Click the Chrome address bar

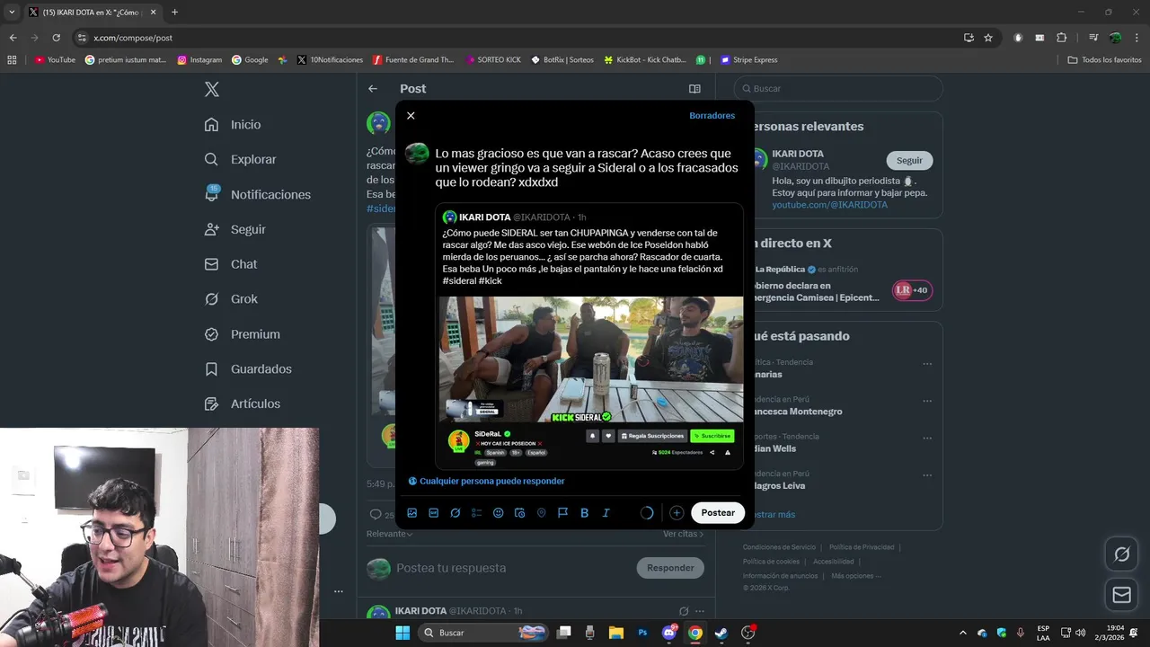point(521,38)
